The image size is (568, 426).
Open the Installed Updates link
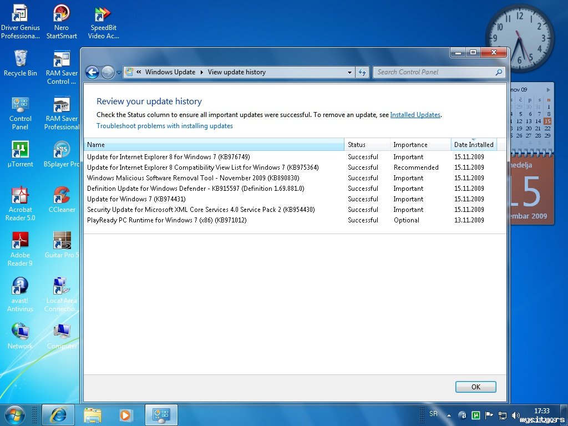coord(415,115)
